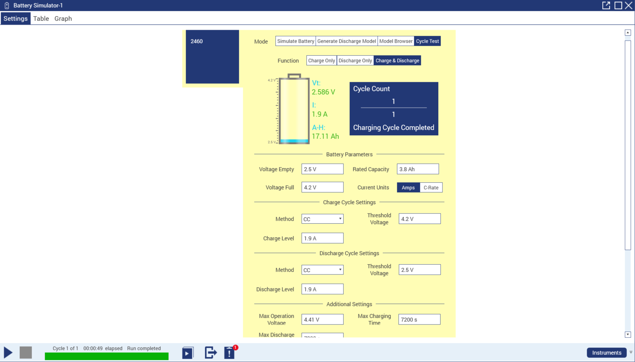The image size is (635, 362).
Task: Click the export data icon in the bottom toolbar
Action: [x=210, y=353]
